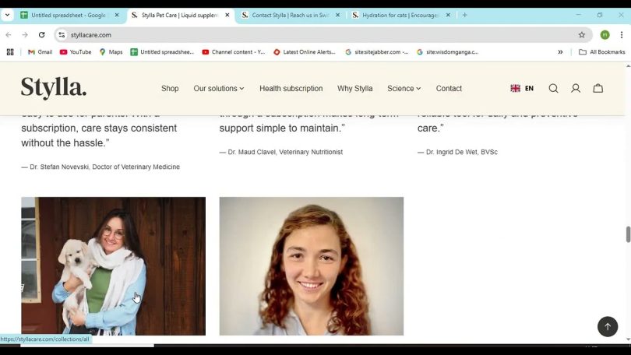Open the apps grid in bookmarks bar

(10, 52)
